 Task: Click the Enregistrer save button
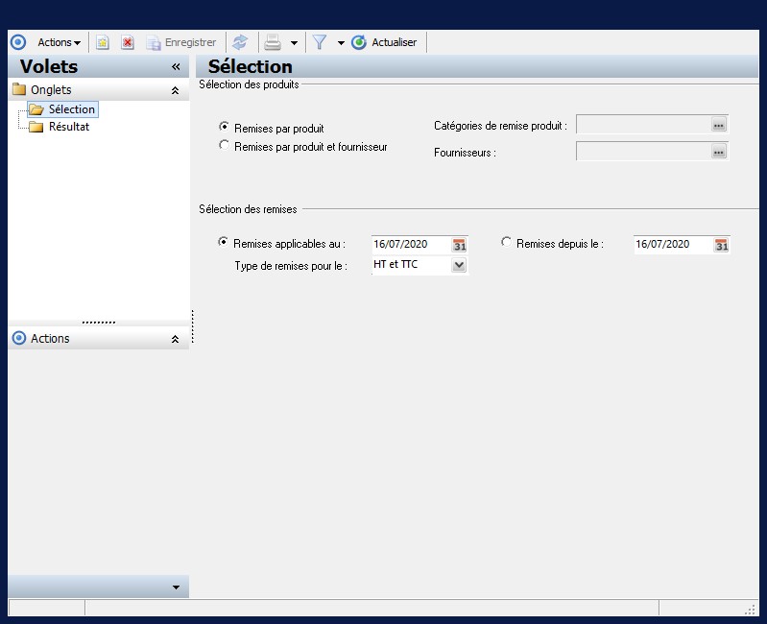[x=181, y=42]
